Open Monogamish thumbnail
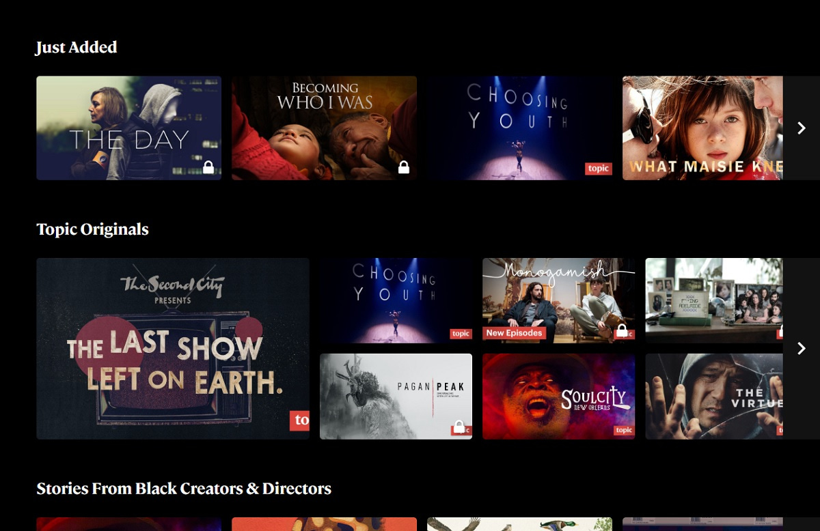The image size is (820, 531). [x=558, y=300]
